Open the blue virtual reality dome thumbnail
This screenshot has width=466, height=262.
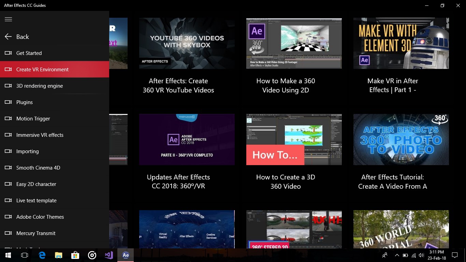(x=187, y=229)
